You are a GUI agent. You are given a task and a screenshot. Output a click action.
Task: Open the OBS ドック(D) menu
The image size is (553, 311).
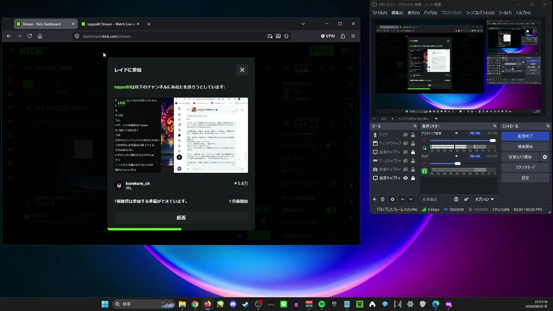(x=430, y=13)
